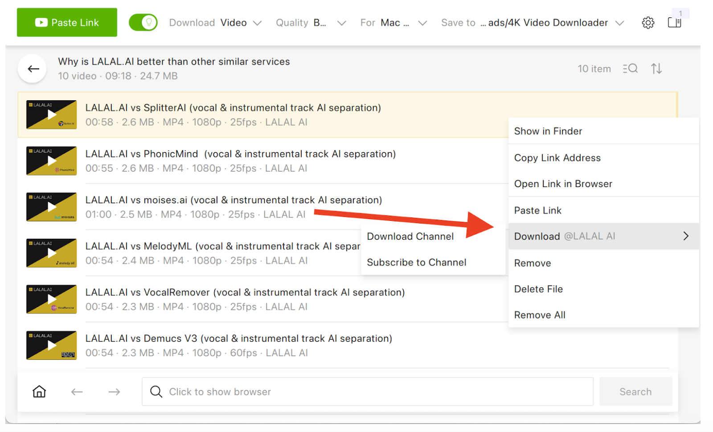
Task: Play LALAL.AI vs Demucs V3 thumbnail
Action: 51,345
